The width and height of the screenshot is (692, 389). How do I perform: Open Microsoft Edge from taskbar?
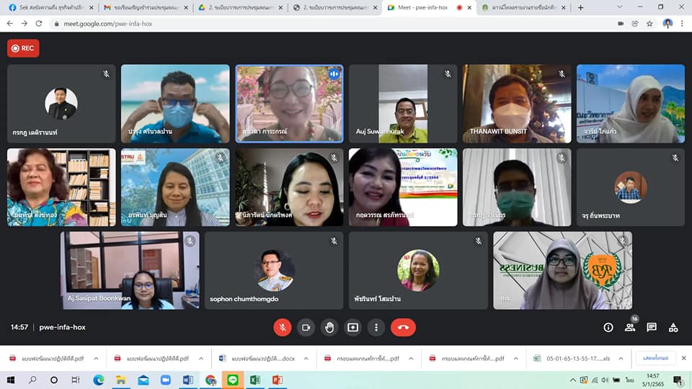[x=99, y=380]
